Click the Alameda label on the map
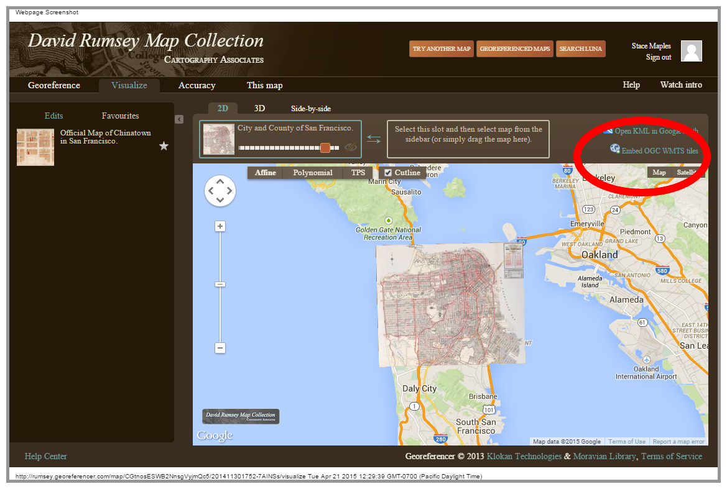The height and width of the screenshot is (489, 727). [626, 300]
